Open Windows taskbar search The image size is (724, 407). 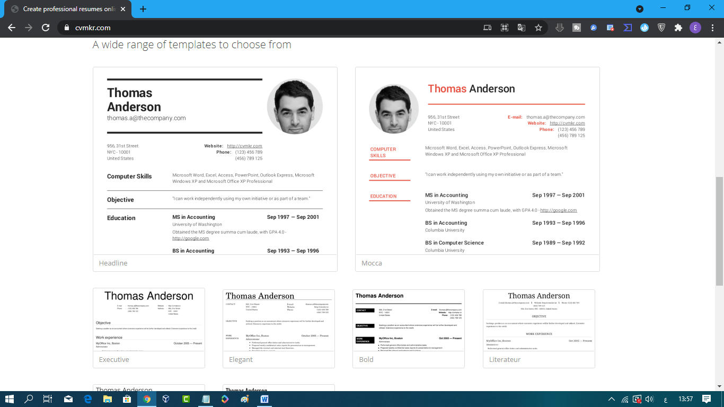[29, 399]
